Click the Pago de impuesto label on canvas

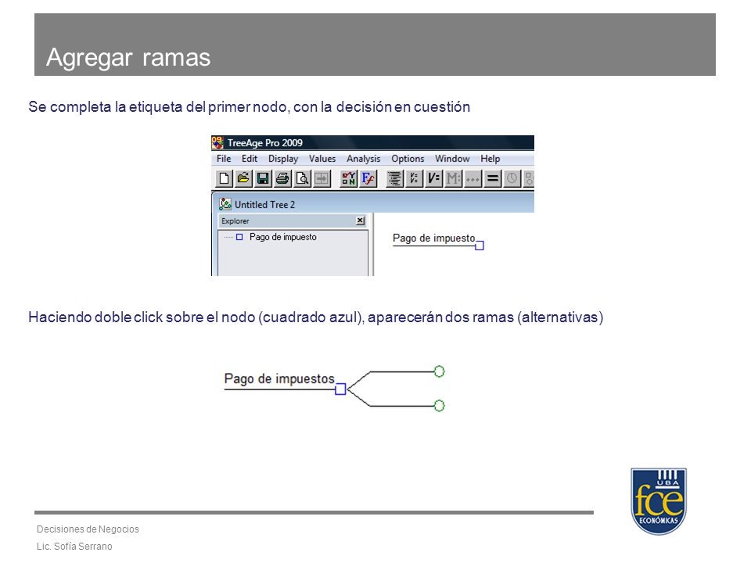[434, 238]
